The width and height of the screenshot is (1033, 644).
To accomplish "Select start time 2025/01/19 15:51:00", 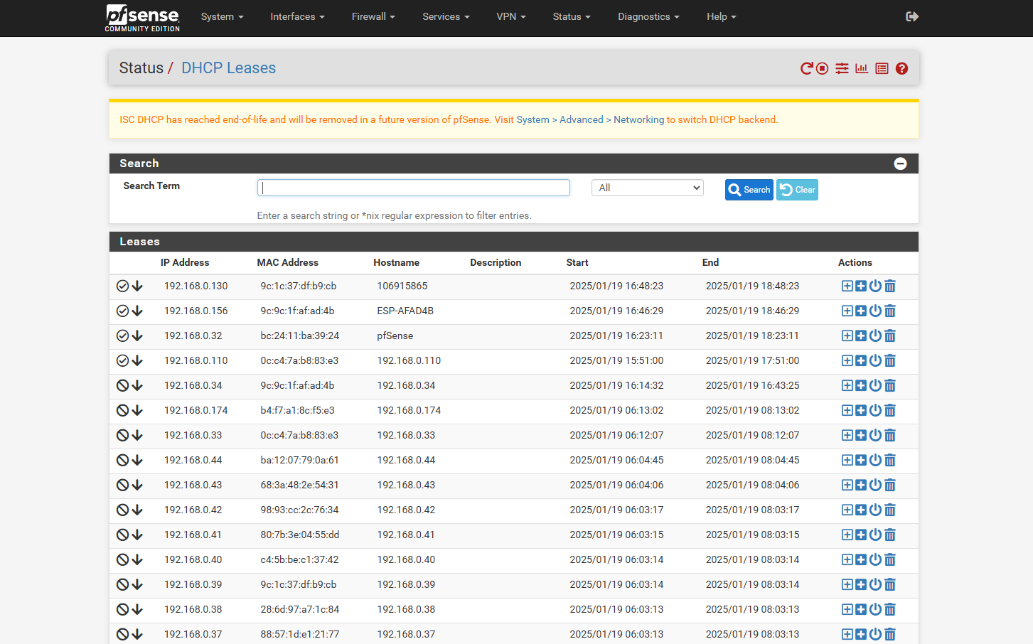I will 616,360.
